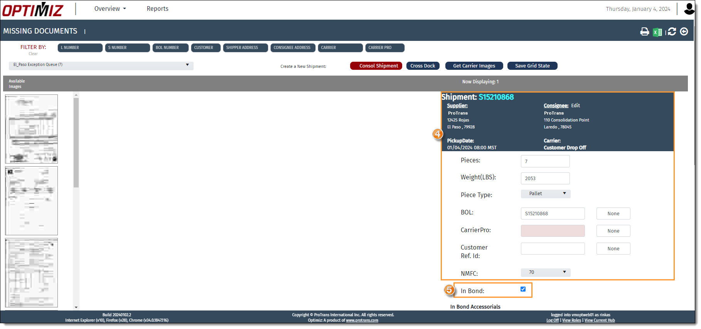Click the CarrierPro input field
Screen dimensions: 701x329
553,231
